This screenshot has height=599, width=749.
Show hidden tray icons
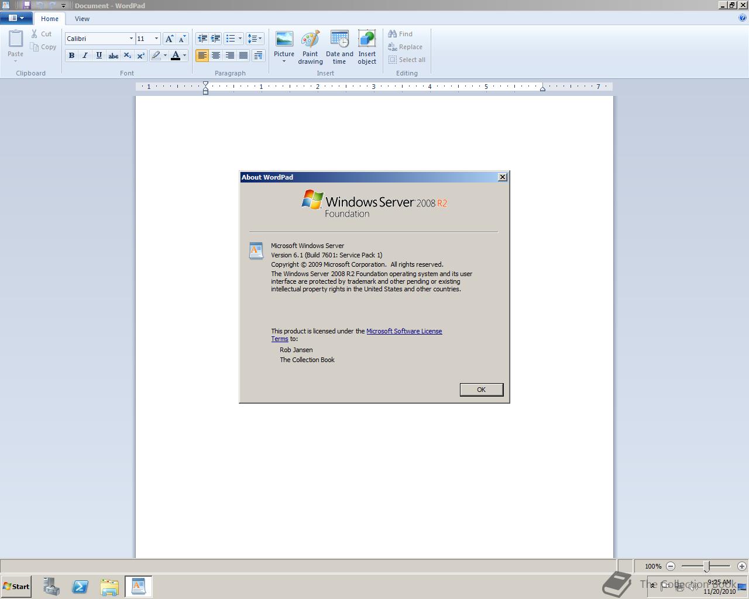(653, 586)
